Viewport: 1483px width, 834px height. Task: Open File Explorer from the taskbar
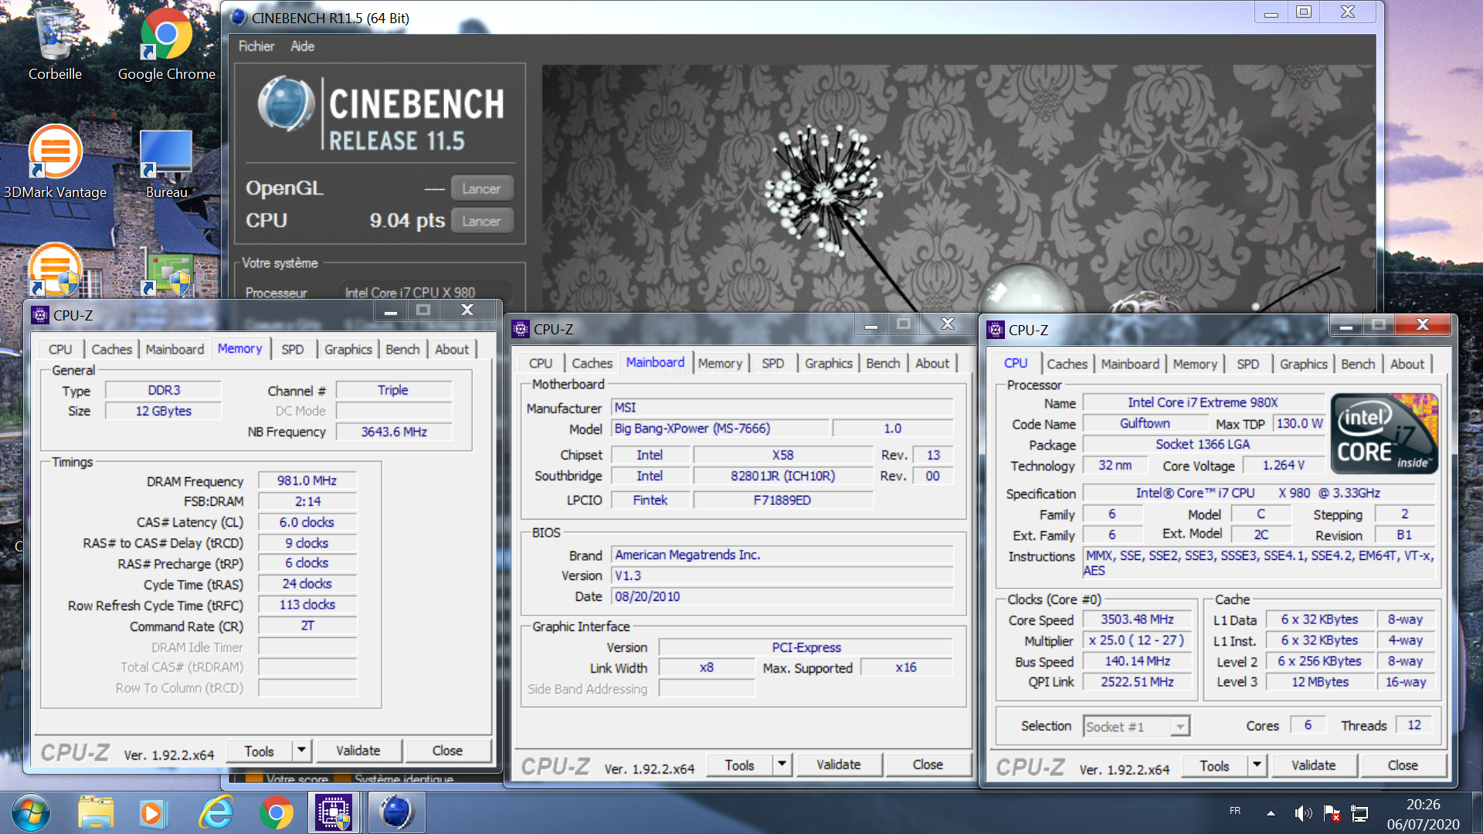pyautogui.click(x=96, y=813)
